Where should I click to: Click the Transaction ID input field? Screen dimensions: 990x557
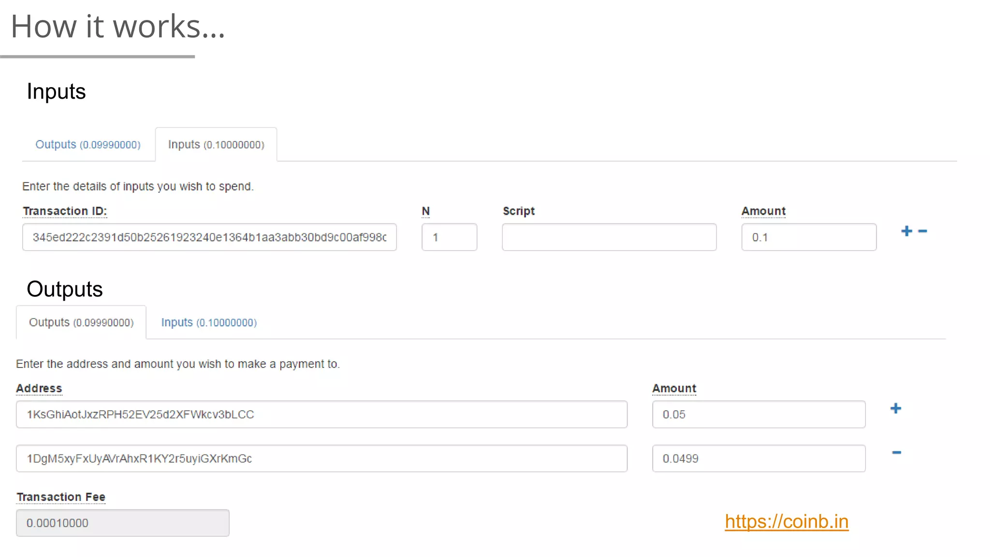pyautogui.click(x=209, y=237)
